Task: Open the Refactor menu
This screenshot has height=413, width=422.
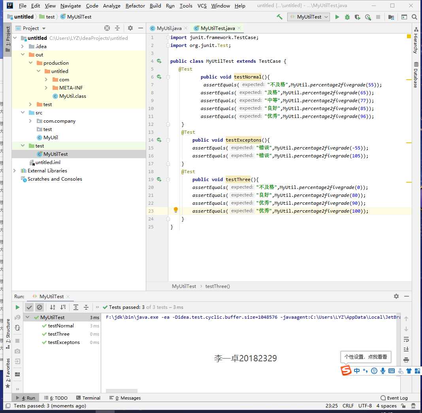Action: pyautogui.click(x=135, y=6)
